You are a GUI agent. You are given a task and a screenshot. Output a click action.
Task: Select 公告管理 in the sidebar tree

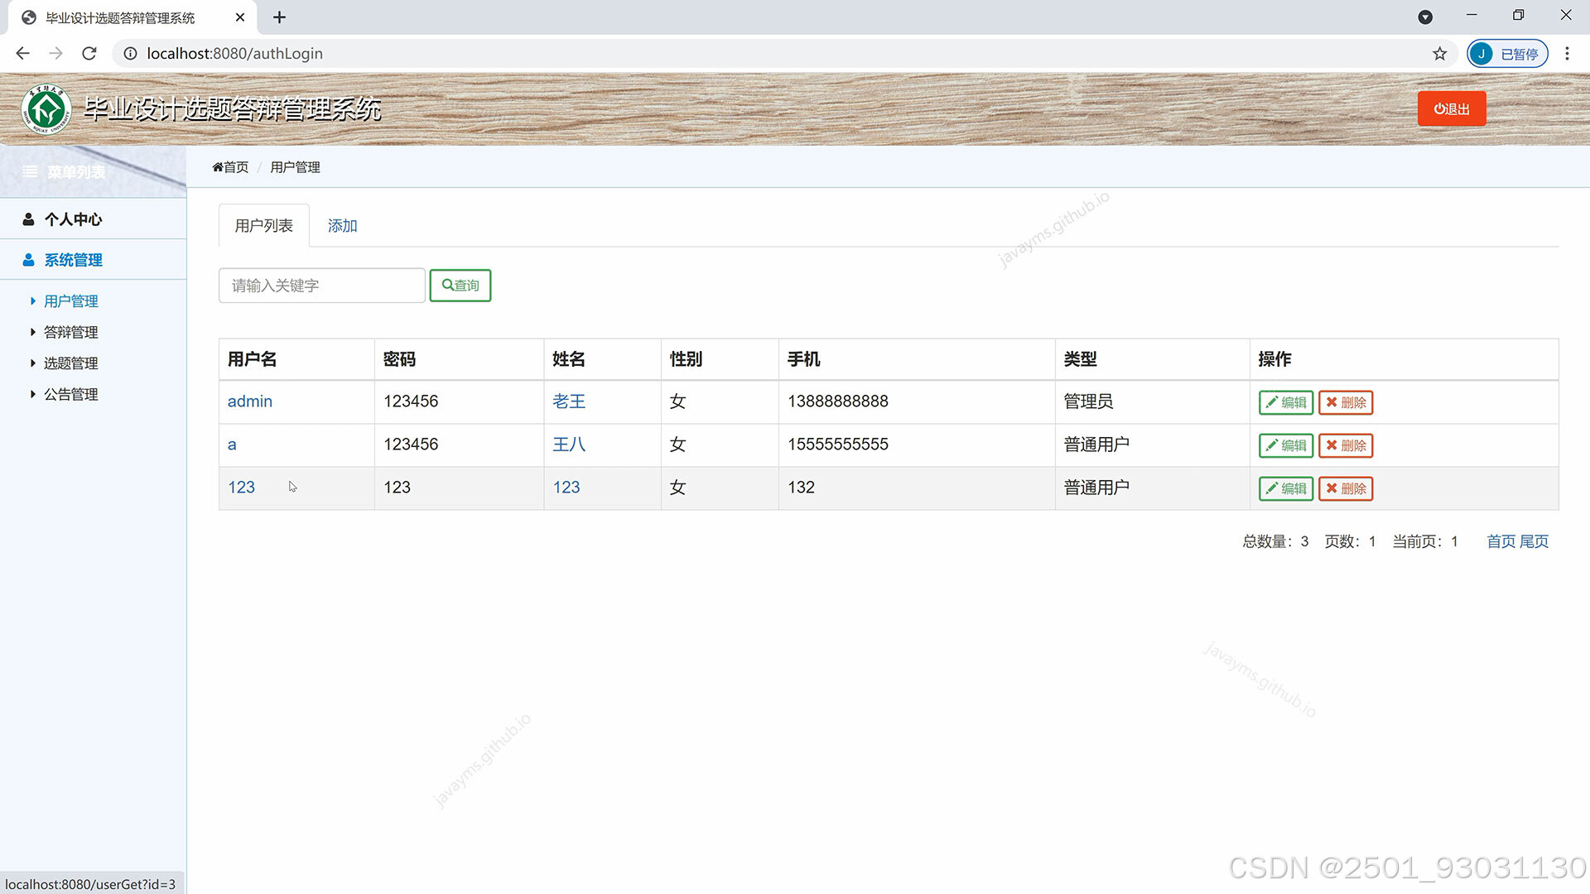[70, 395]
